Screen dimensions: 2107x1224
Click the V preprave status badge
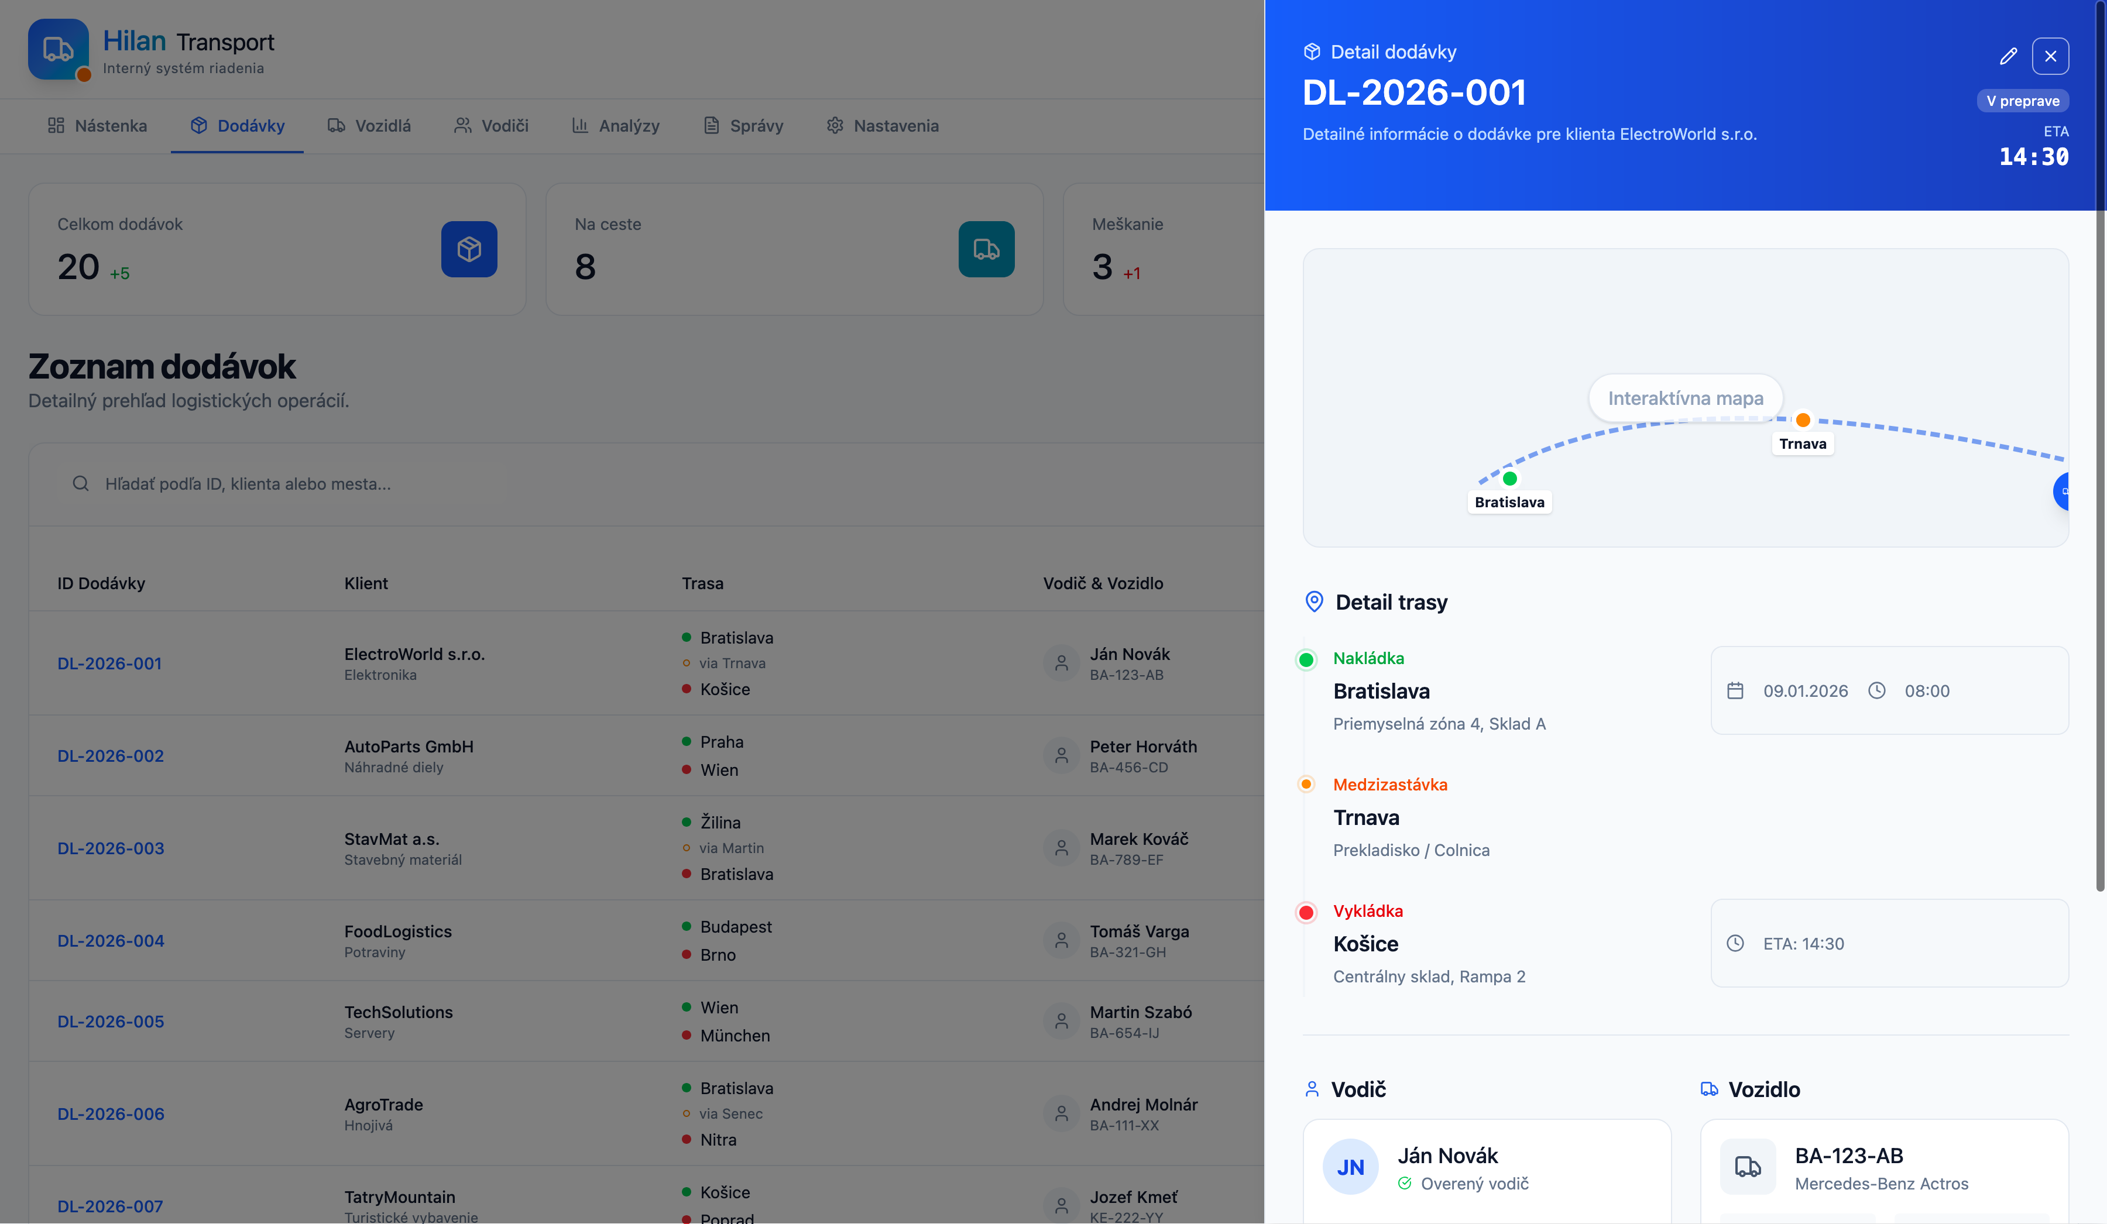(x=2022, y=100)
